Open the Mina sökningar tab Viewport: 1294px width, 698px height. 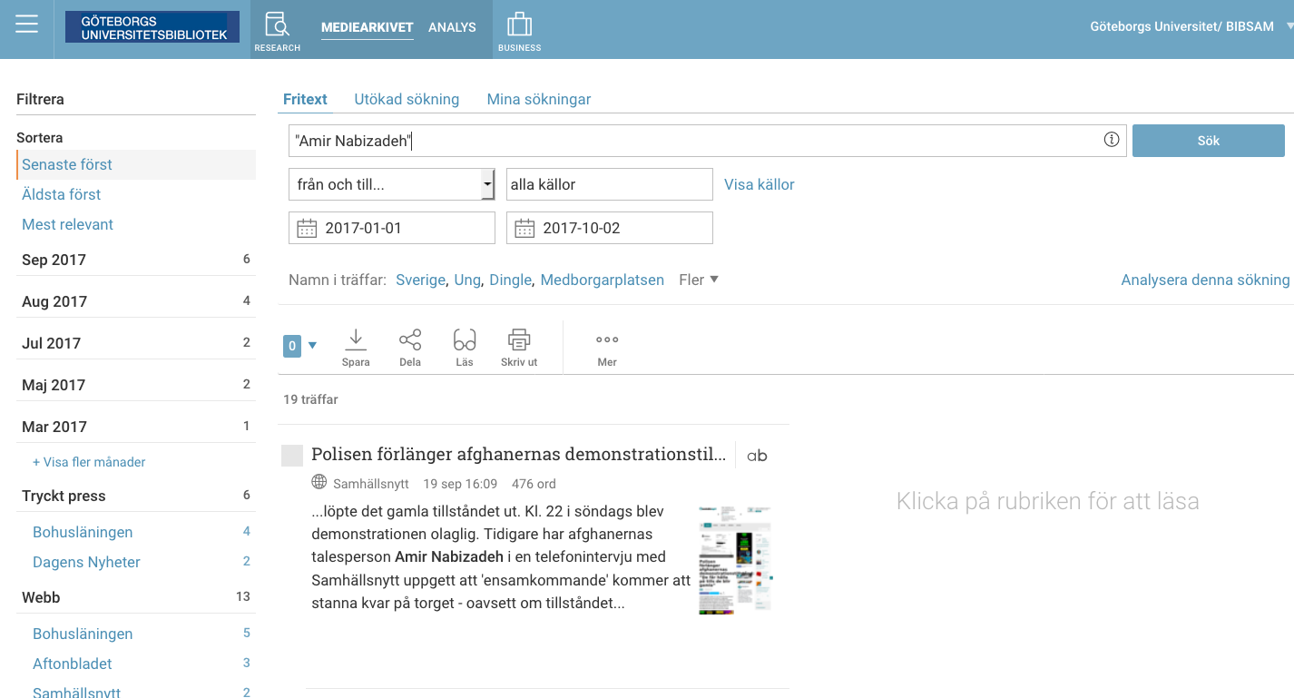click(539, 99)
